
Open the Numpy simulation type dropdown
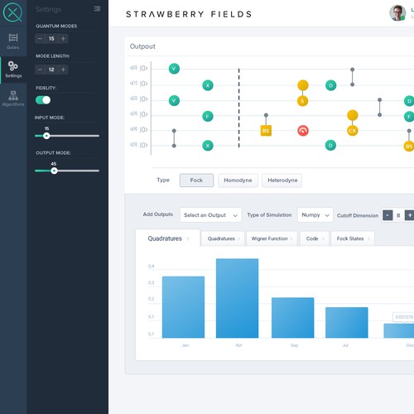[315, 215]
